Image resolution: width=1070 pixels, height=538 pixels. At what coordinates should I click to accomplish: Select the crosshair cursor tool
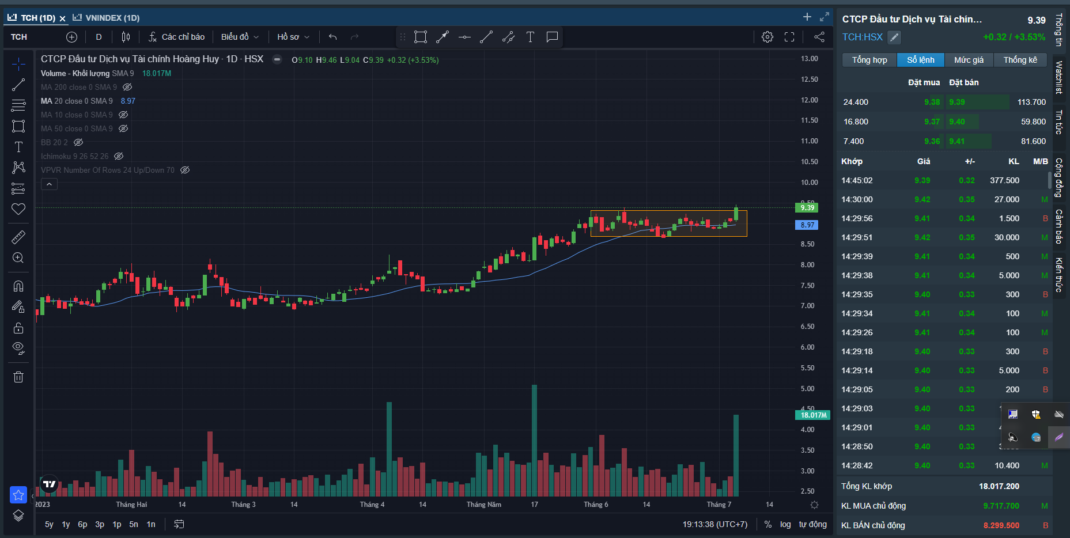[18, 64]
